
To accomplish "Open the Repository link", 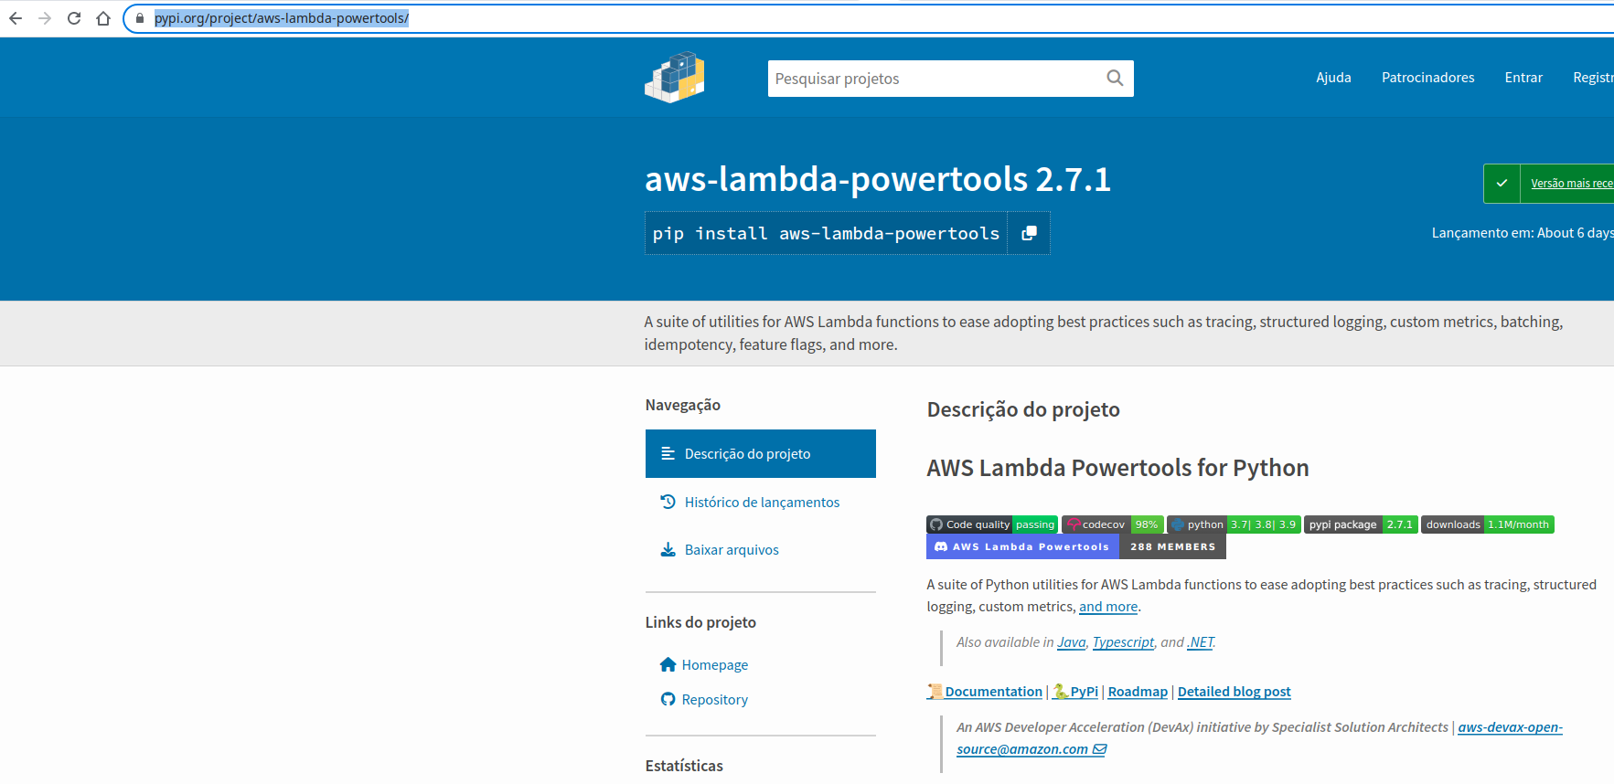I will (x=714, y=700).
